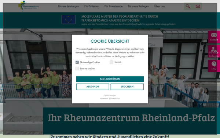Click the Speichern button
The width and height of the screenshot is (220, 138).
pos(127,87)
